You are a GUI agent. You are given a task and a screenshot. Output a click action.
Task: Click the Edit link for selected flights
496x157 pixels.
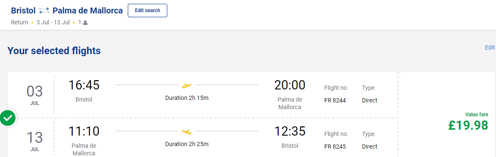tap(490, 47)
